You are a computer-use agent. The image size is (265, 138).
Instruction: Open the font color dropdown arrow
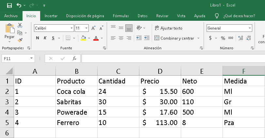[x=102, y=38]
